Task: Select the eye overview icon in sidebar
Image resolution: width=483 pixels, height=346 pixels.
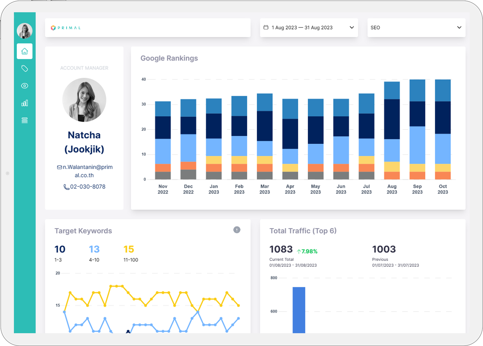Action: (x=25, y=86)
